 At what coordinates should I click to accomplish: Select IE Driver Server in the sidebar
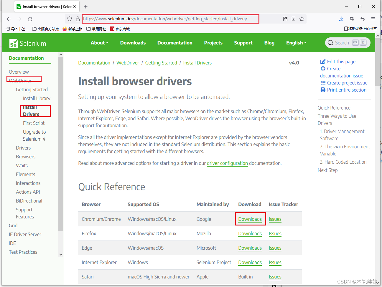click(x=25, y=234)
